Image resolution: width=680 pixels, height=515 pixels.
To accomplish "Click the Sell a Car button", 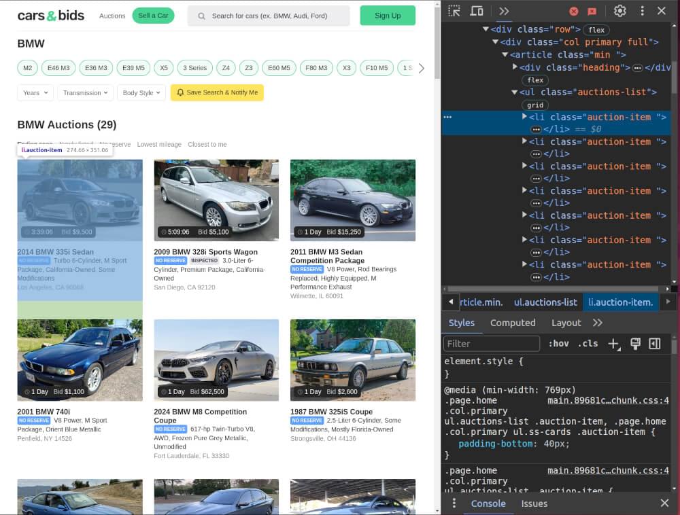I will click(x=153, y=14).
